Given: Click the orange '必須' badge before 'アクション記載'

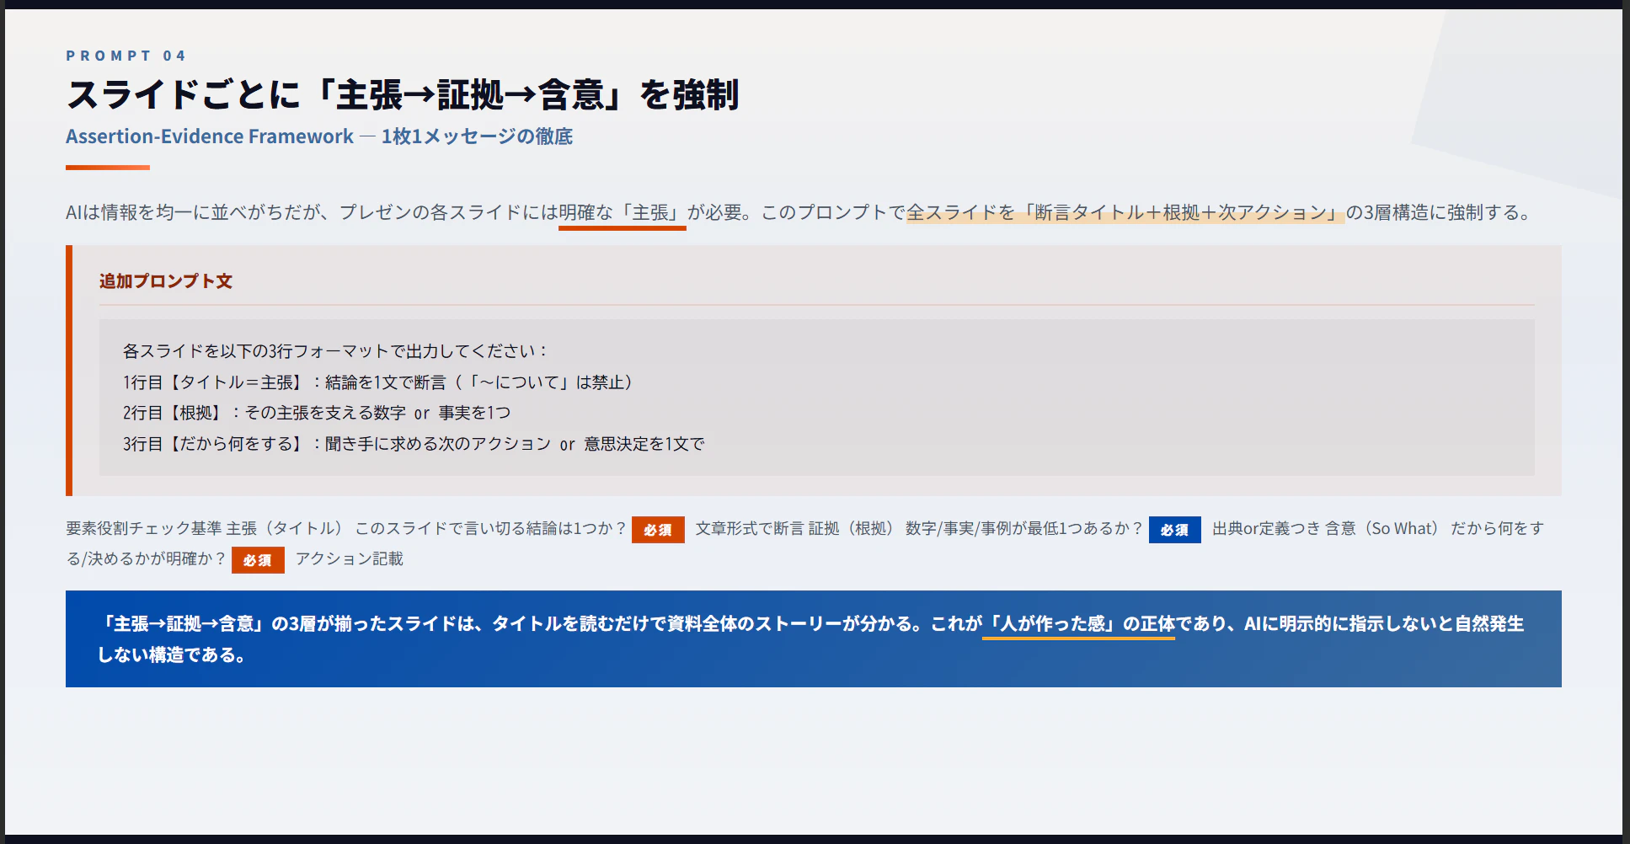Looking at the screenshot, I should [258, 560].
